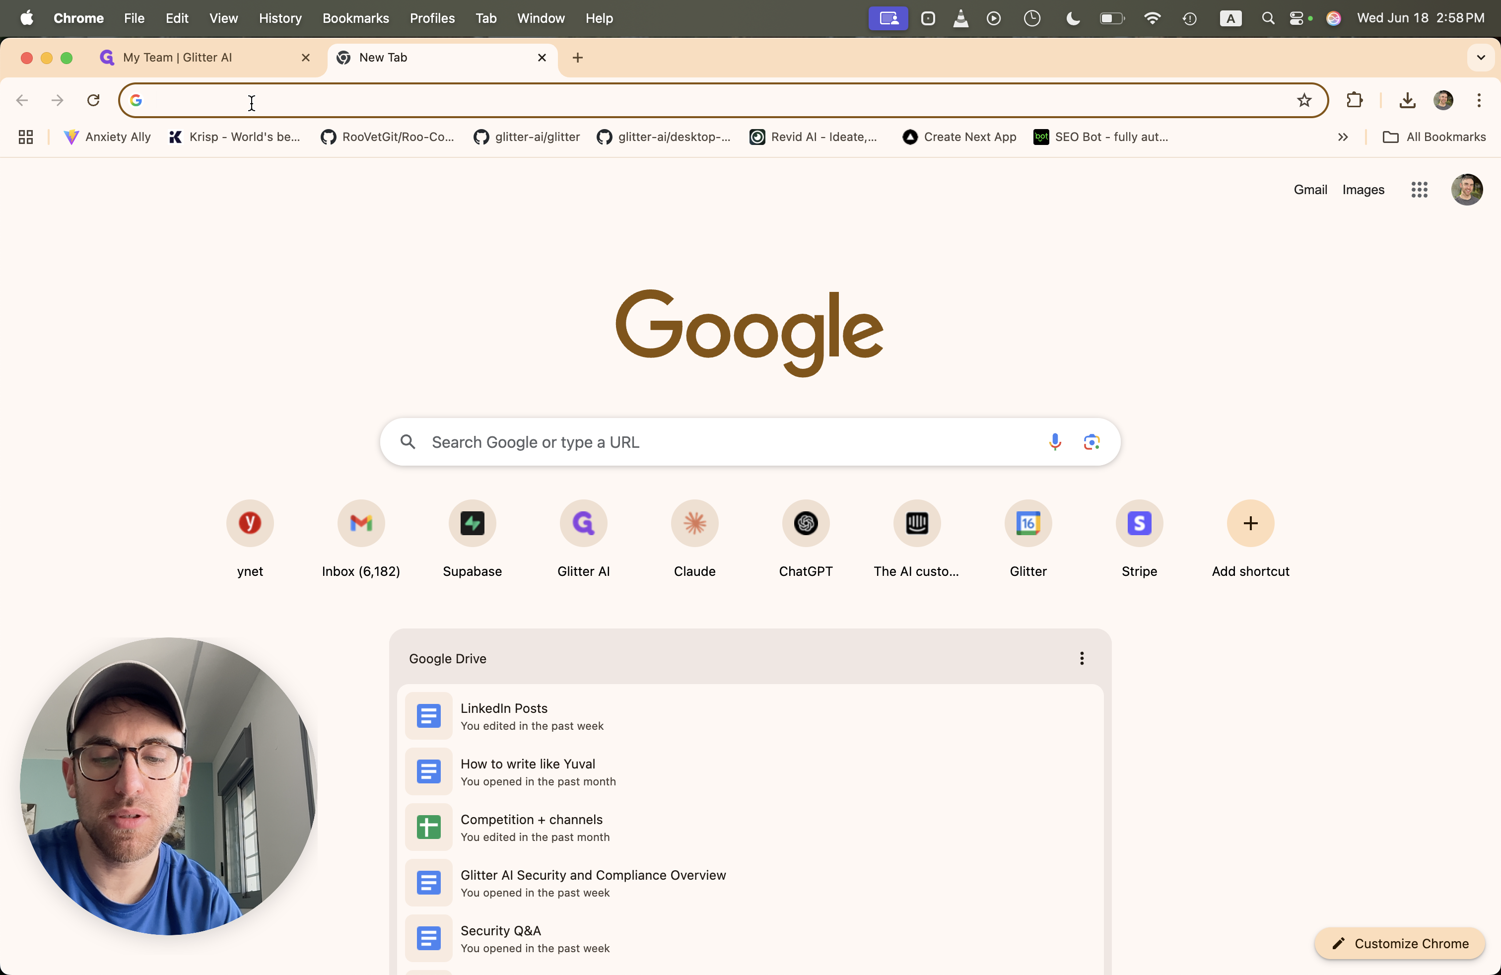The height and width of the screenshot is (975, 1501).
Task: Open the History menu
Action: pos(280,18)
